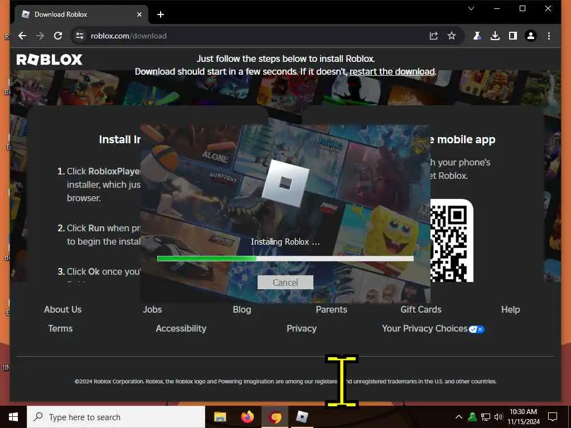571x428 pixels.
Task: Click the browser forward arrow
Action: (40, 36)
